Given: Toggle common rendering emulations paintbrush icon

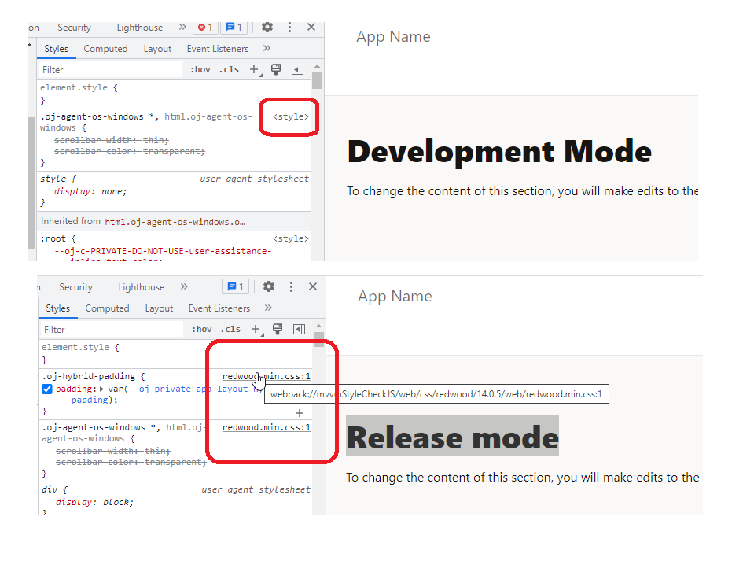Looking at the screenshot, I should 277,69.
